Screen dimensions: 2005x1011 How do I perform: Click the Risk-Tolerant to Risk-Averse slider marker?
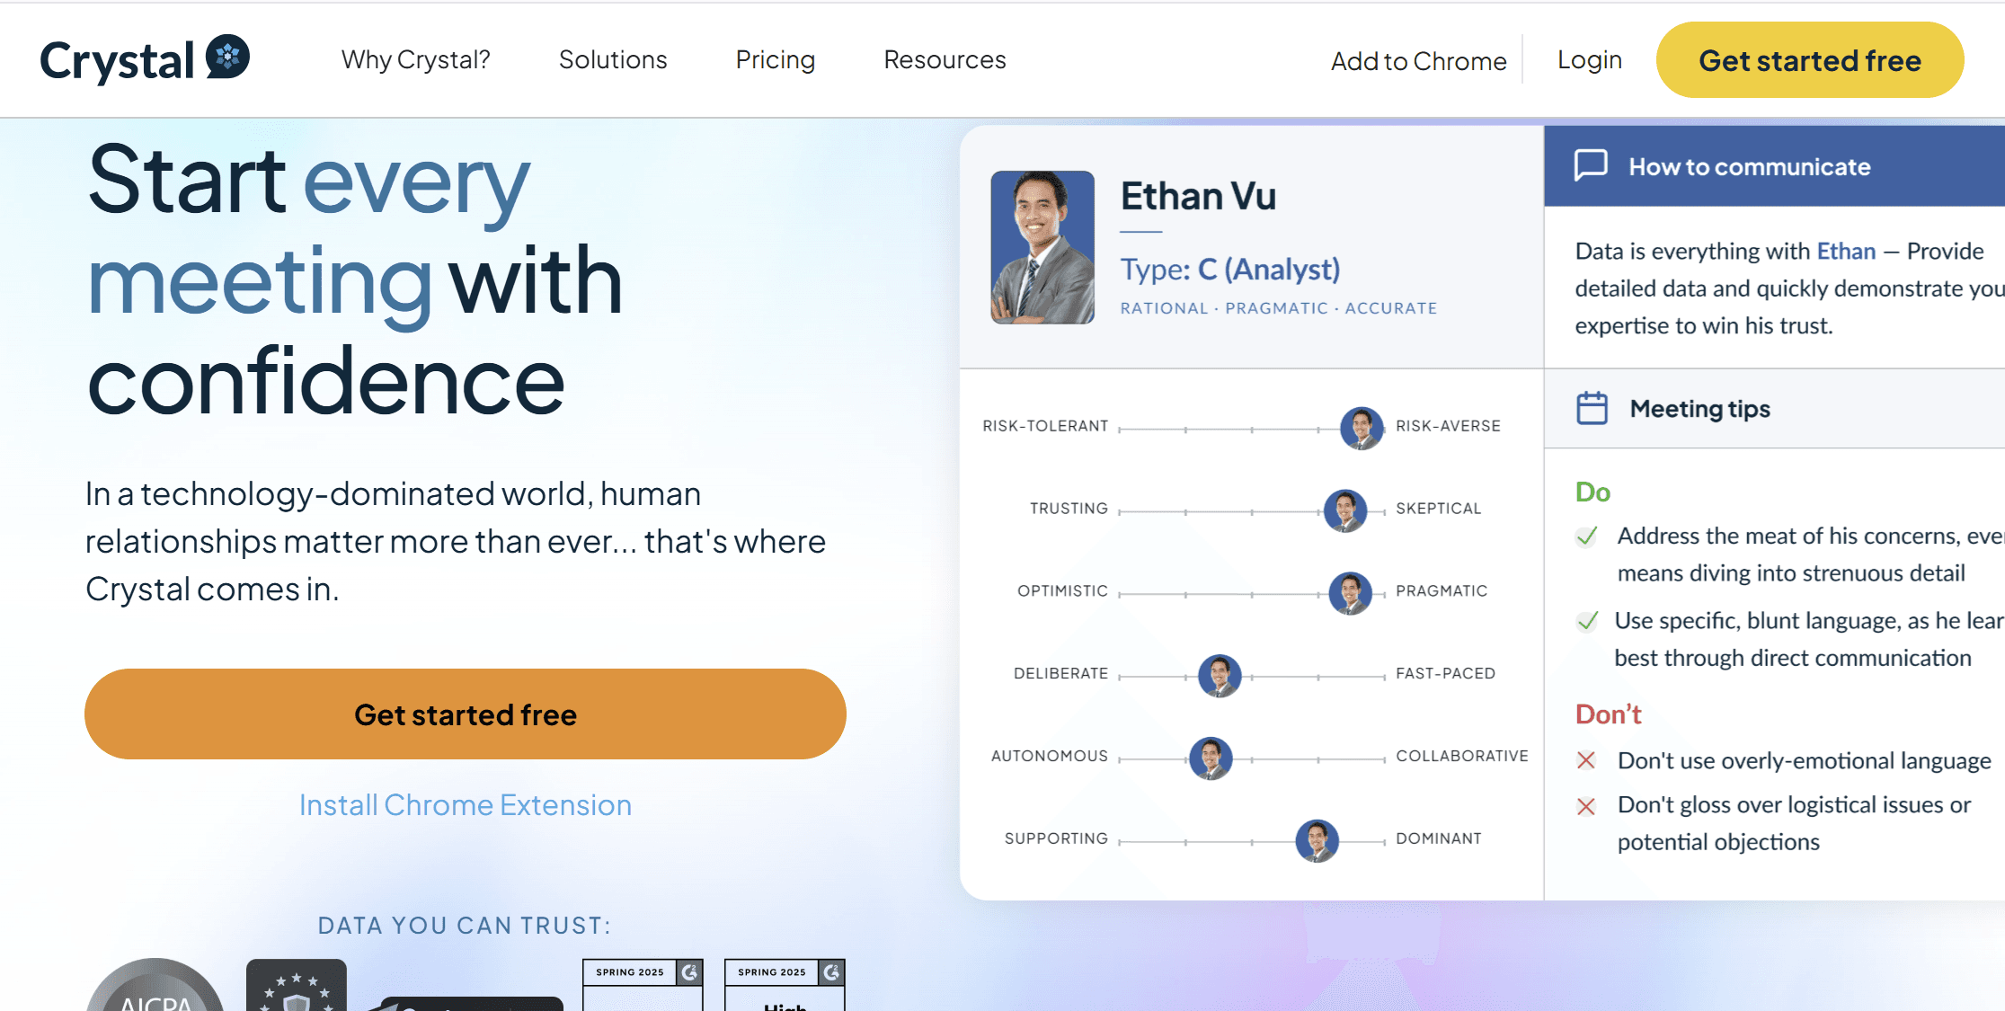1362,428
